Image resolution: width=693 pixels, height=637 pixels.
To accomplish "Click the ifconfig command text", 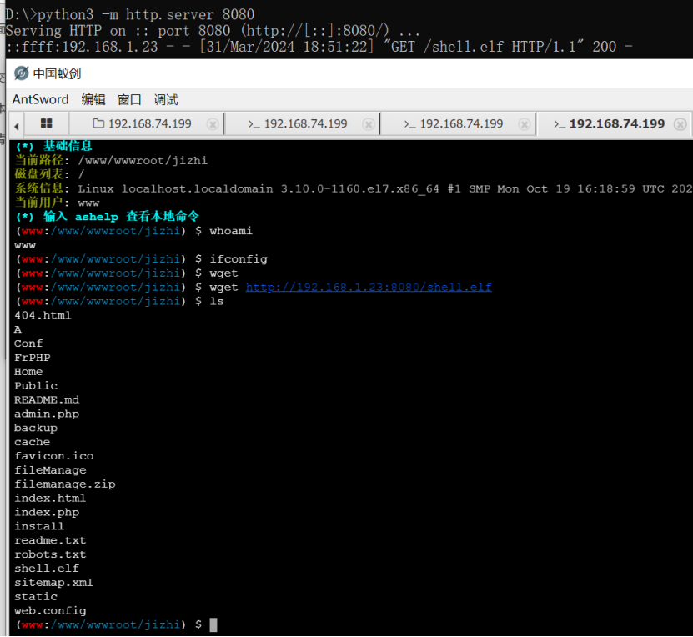I will pyautogui.click(x=239, y=259).
